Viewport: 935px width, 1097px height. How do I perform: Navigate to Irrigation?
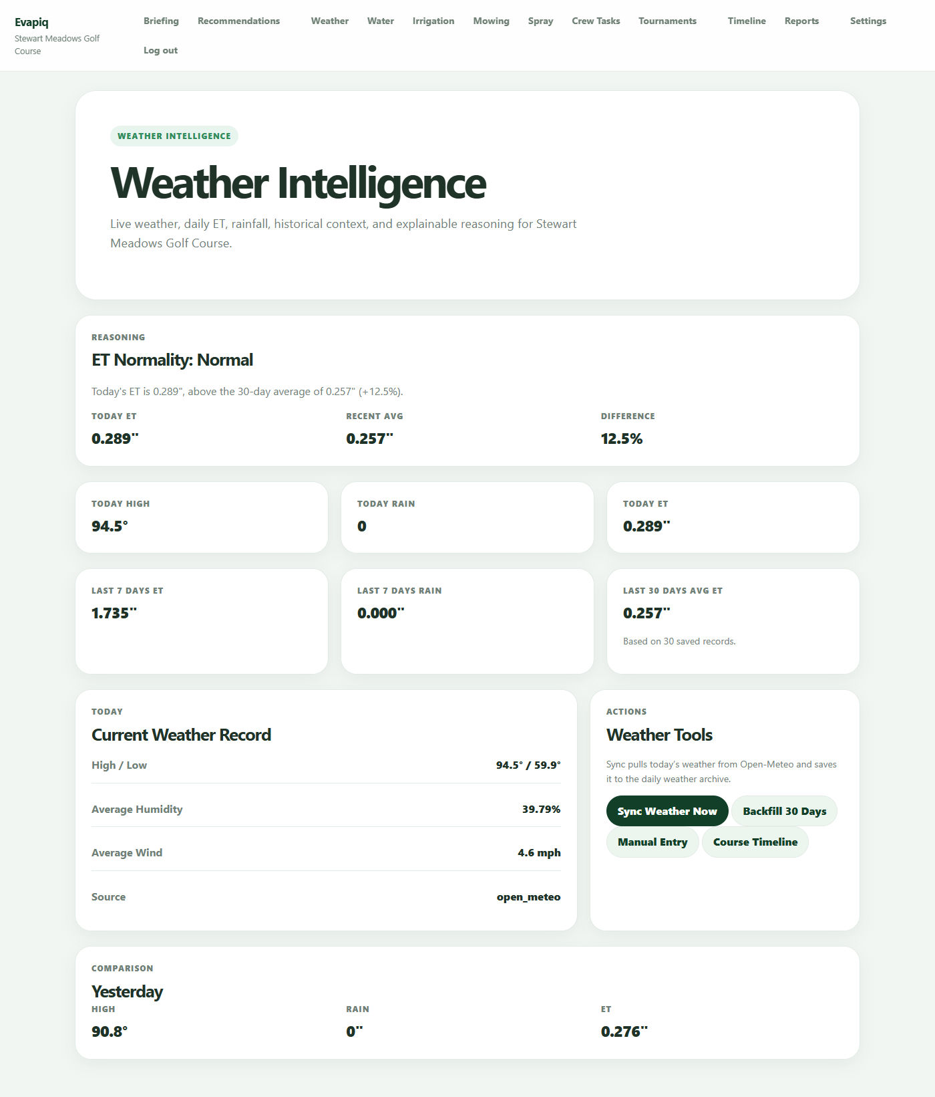pyautogui.click(x=433, y=21)
